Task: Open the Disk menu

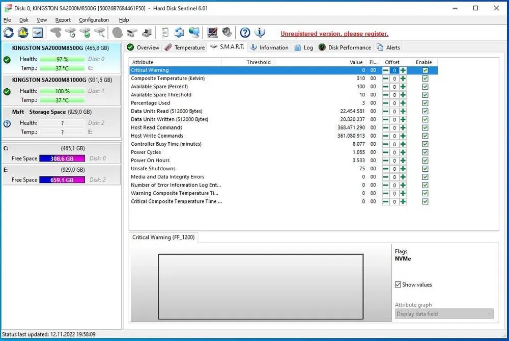Action: tap(24, 20)
